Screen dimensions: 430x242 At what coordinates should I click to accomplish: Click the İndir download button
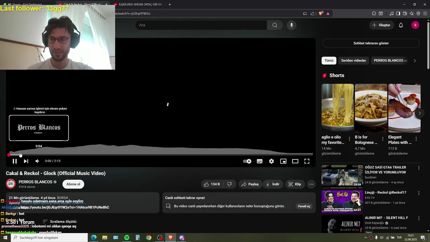pos(272,184)
